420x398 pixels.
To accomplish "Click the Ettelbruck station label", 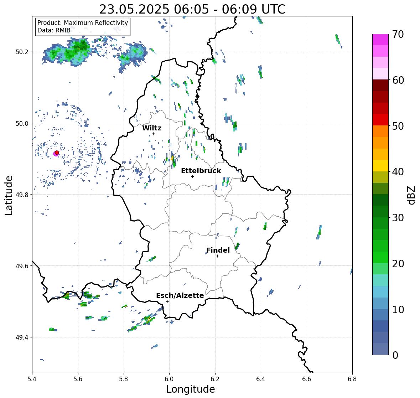I will pos(201,171).
